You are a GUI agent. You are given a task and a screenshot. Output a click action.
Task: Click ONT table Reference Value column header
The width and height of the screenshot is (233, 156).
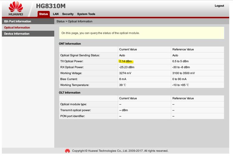coord(183,49)
